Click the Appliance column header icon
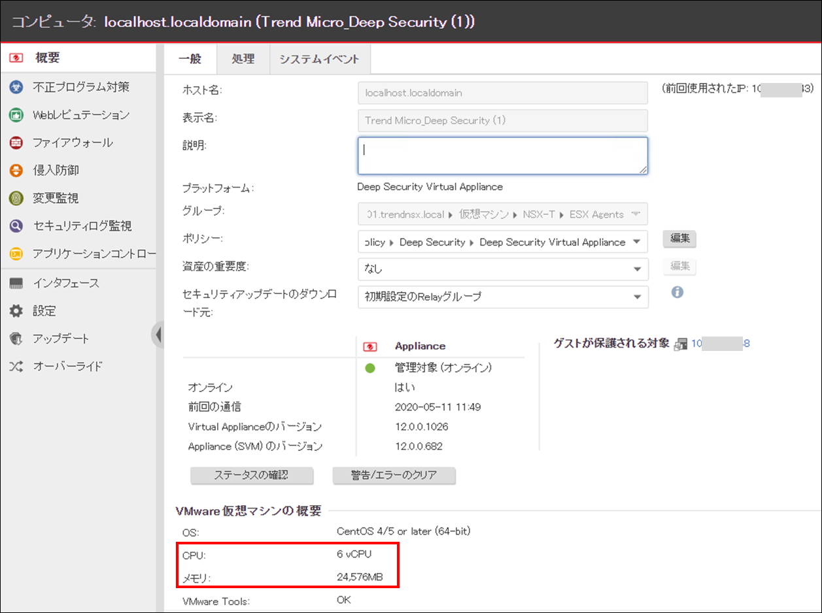The image size is (822, 613). [370, 346]
